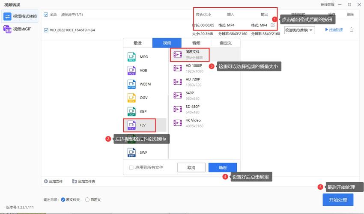This screenshot has height=214, width=364.
Task: Click the large 开始处理 button
Action: pos(338,200)
